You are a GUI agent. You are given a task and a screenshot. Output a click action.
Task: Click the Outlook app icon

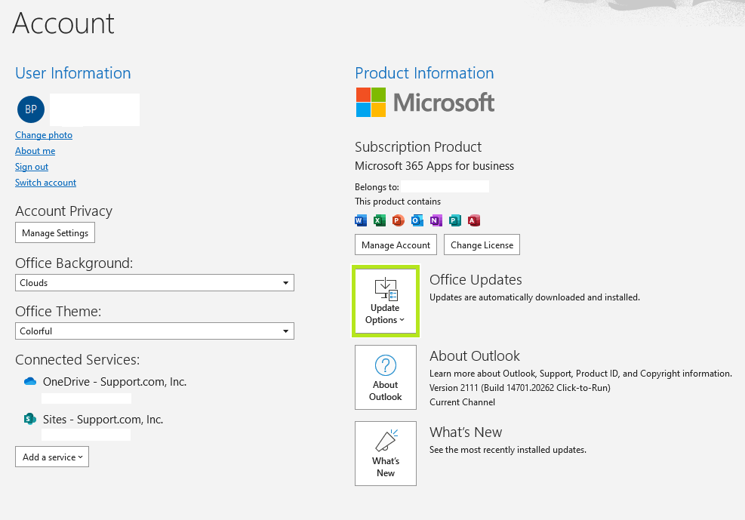[417, 220]
